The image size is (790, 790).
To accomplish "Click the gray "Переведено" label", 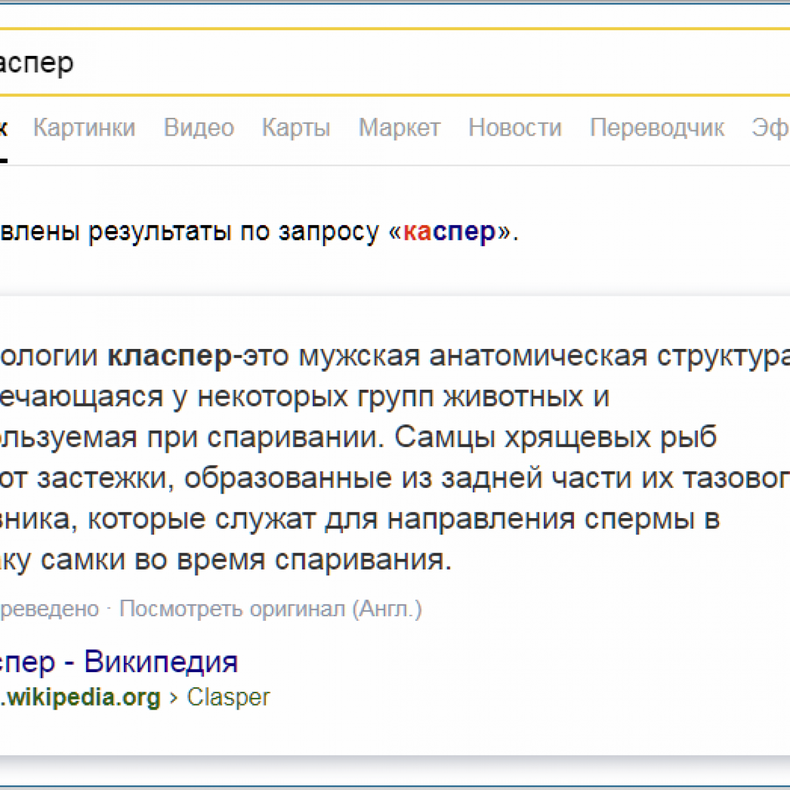I will click(x=49, y=609).
